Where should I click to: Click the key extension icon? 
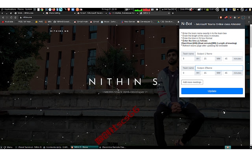pos(239,17)
